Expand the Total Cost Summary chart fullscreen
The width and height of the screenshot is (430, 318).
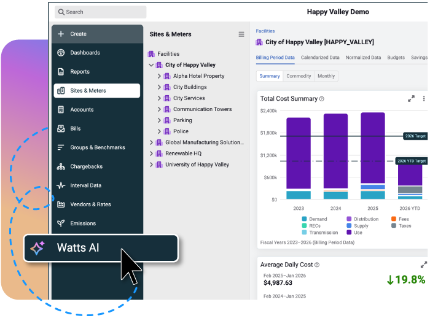(411, 98)
